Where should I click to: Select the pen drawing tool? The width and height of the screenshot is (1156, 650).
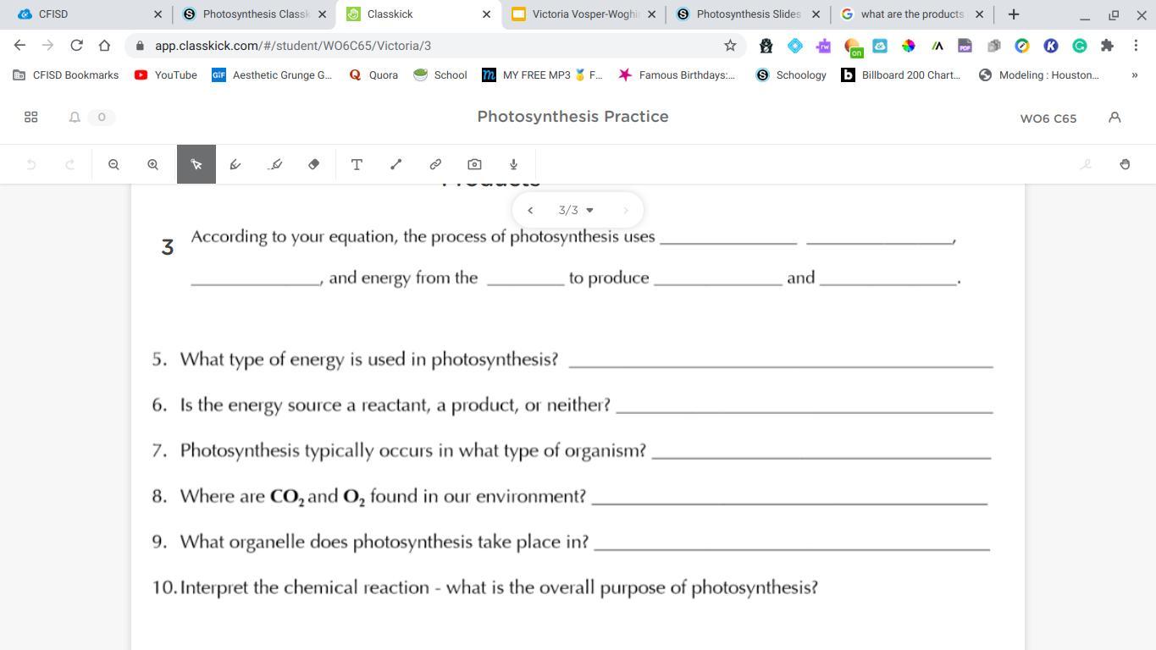(x=235, y=164)
